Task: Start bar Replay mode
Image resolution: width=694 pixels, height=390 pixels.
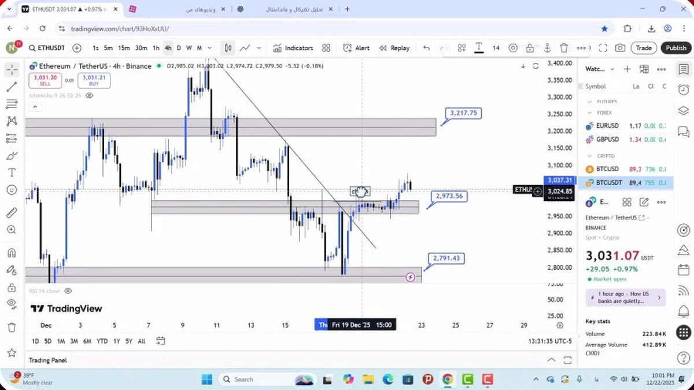Action: coord(394,48)
